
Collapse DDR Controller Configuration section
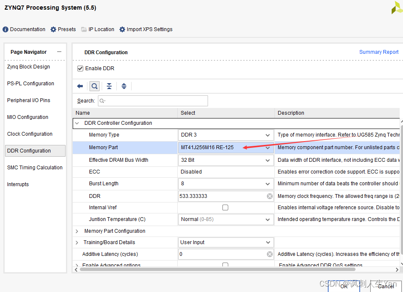point(77,123)
